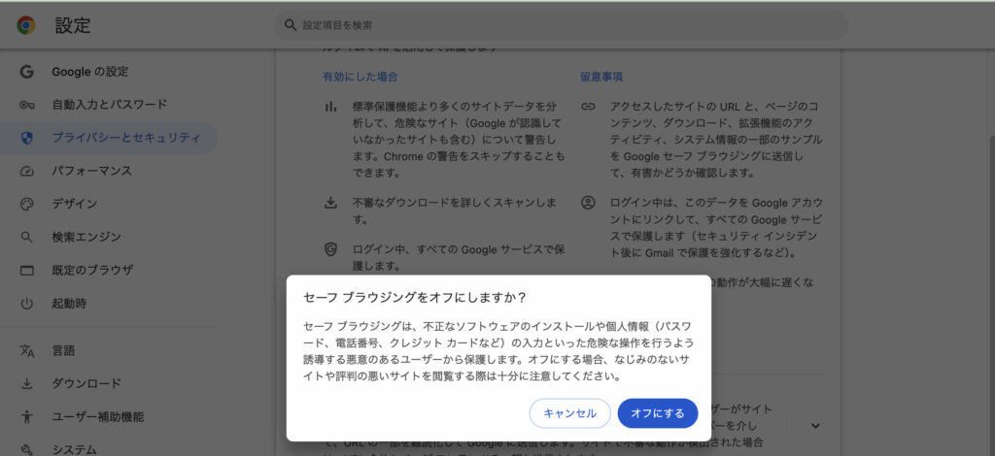The image size is (995, 456).
Task: Click the key icon for autofill and passwords
Action: [26, 105]
